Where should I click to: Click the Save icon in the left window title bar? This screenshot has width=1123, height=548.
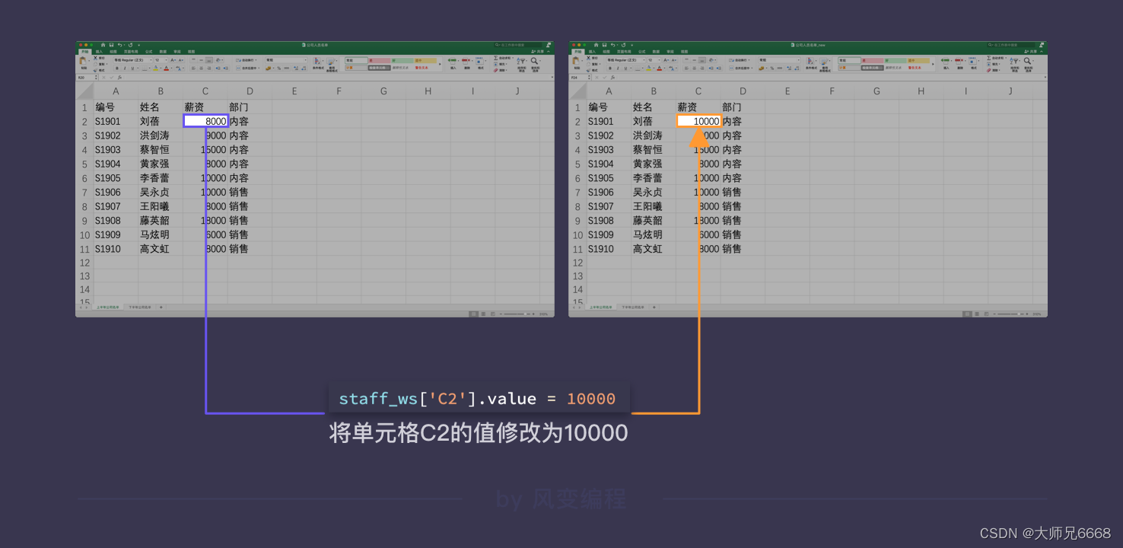(x=111, y=45)
